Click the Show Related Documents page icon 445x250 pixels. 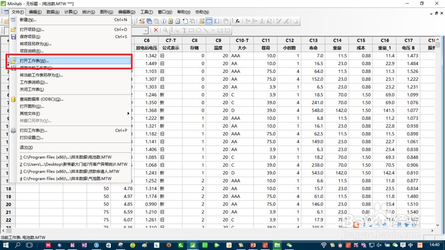tap(185, 21)
